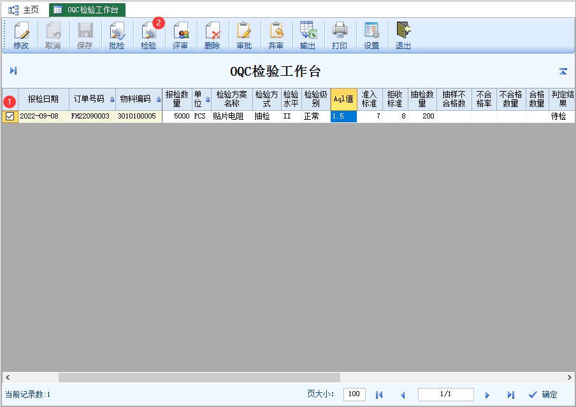
Task: Export the data with the 输出 icon
Action: pyautogui.click(x=308, y=36)
